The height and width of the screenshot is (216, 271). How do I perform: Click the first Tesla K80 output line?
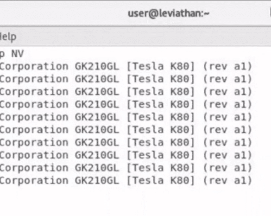[126, 66]
